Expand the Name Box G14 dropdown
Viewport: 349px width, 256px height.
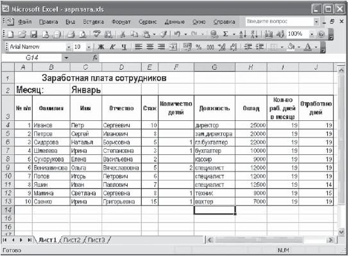point(66,58)
